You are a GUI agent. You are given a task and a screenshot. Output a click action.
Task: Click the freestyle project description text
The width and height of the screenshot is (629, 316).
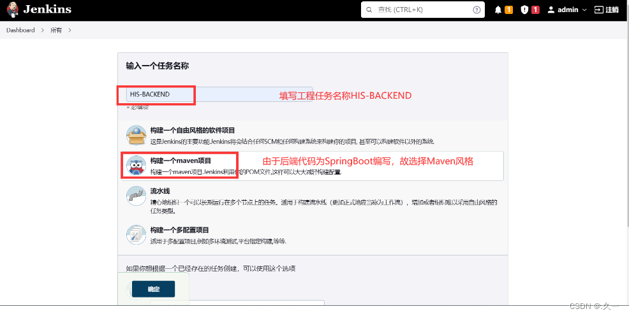point(292,141)
